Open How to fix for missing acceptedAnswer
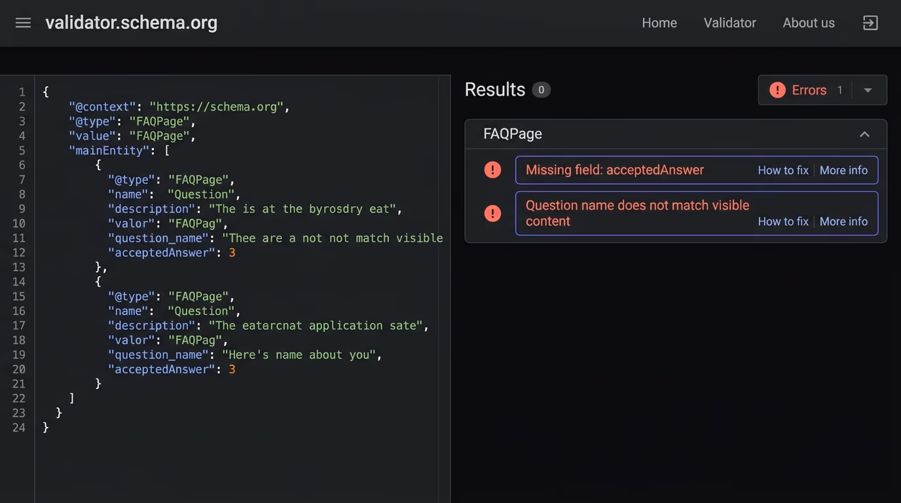Screen dimensions: 901x503 [x=783, y=170]
